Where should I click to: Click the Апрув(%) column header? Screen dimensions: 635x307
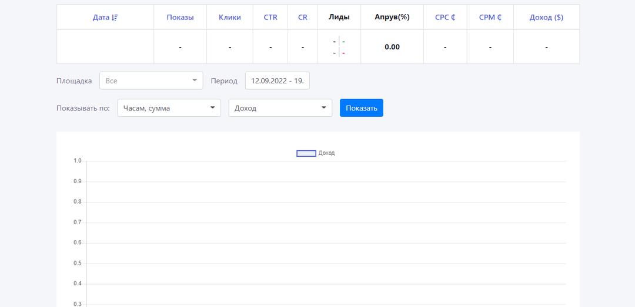(392, 18)
